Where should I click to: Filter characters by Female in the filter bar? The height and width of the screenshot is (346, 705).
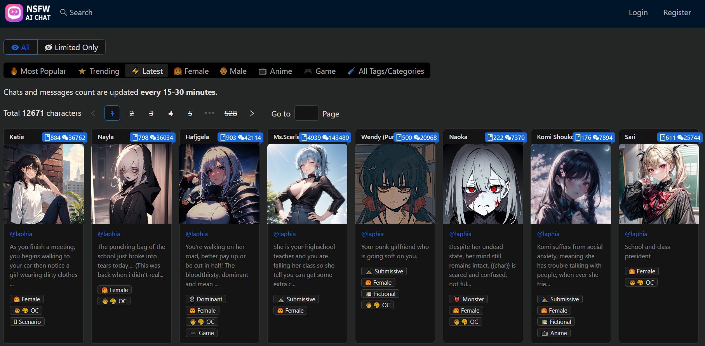coord(191,71)
